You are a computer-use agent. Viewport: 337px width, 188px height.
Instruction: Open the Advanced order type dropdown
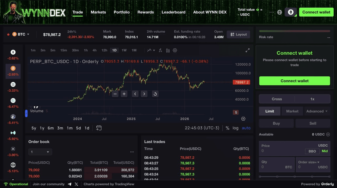[317, 111]
